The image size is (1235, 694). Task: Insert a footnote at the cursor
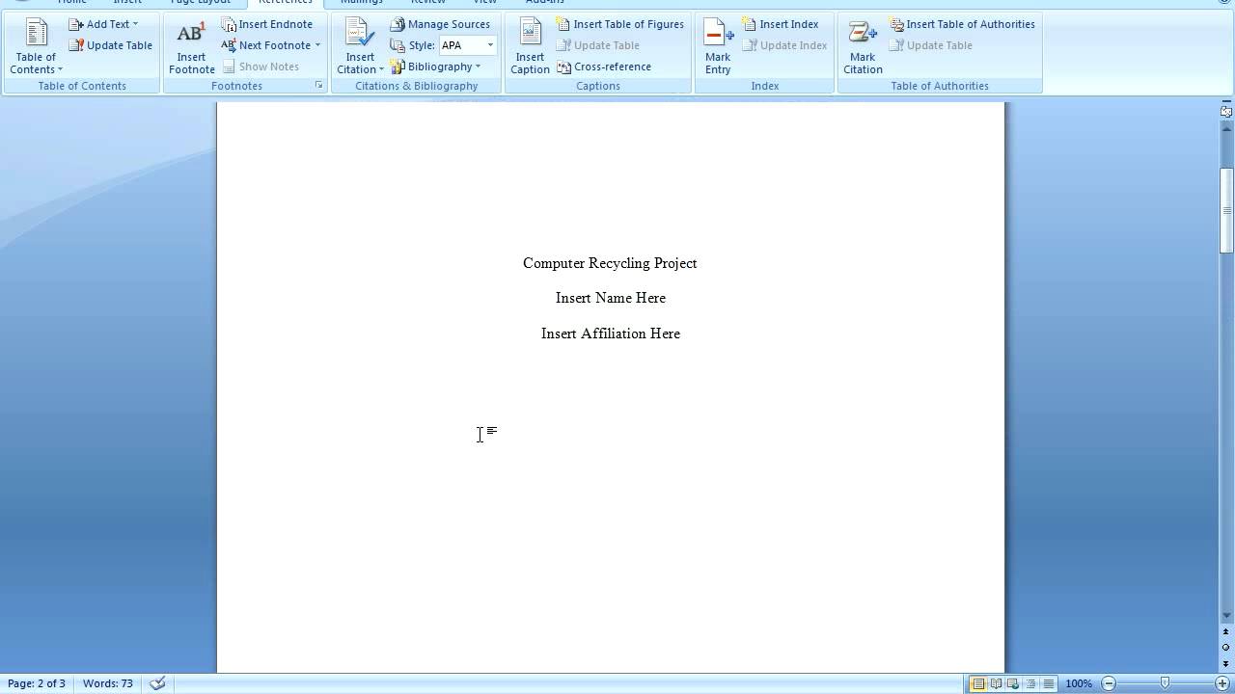(191, 45)
